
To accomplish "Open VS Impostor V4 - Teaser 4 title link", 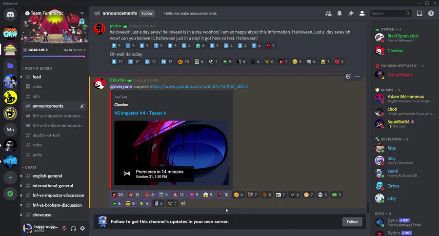I will click(x=140, y=113).
